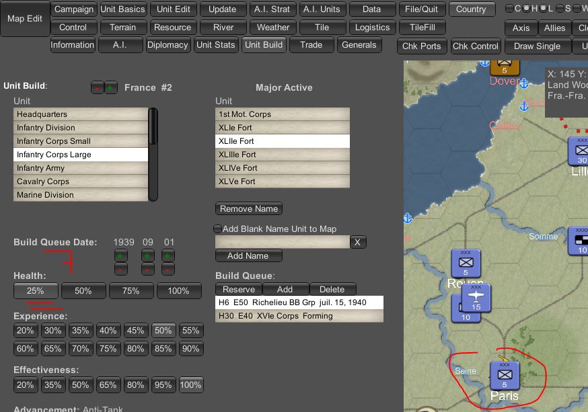Screen dimensions: 588x412
Task: Select the H radio button
Action: tap(527, 8)
